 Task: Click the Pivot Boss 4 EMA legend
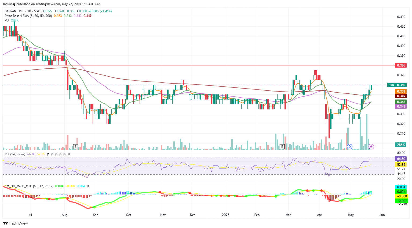28,16
